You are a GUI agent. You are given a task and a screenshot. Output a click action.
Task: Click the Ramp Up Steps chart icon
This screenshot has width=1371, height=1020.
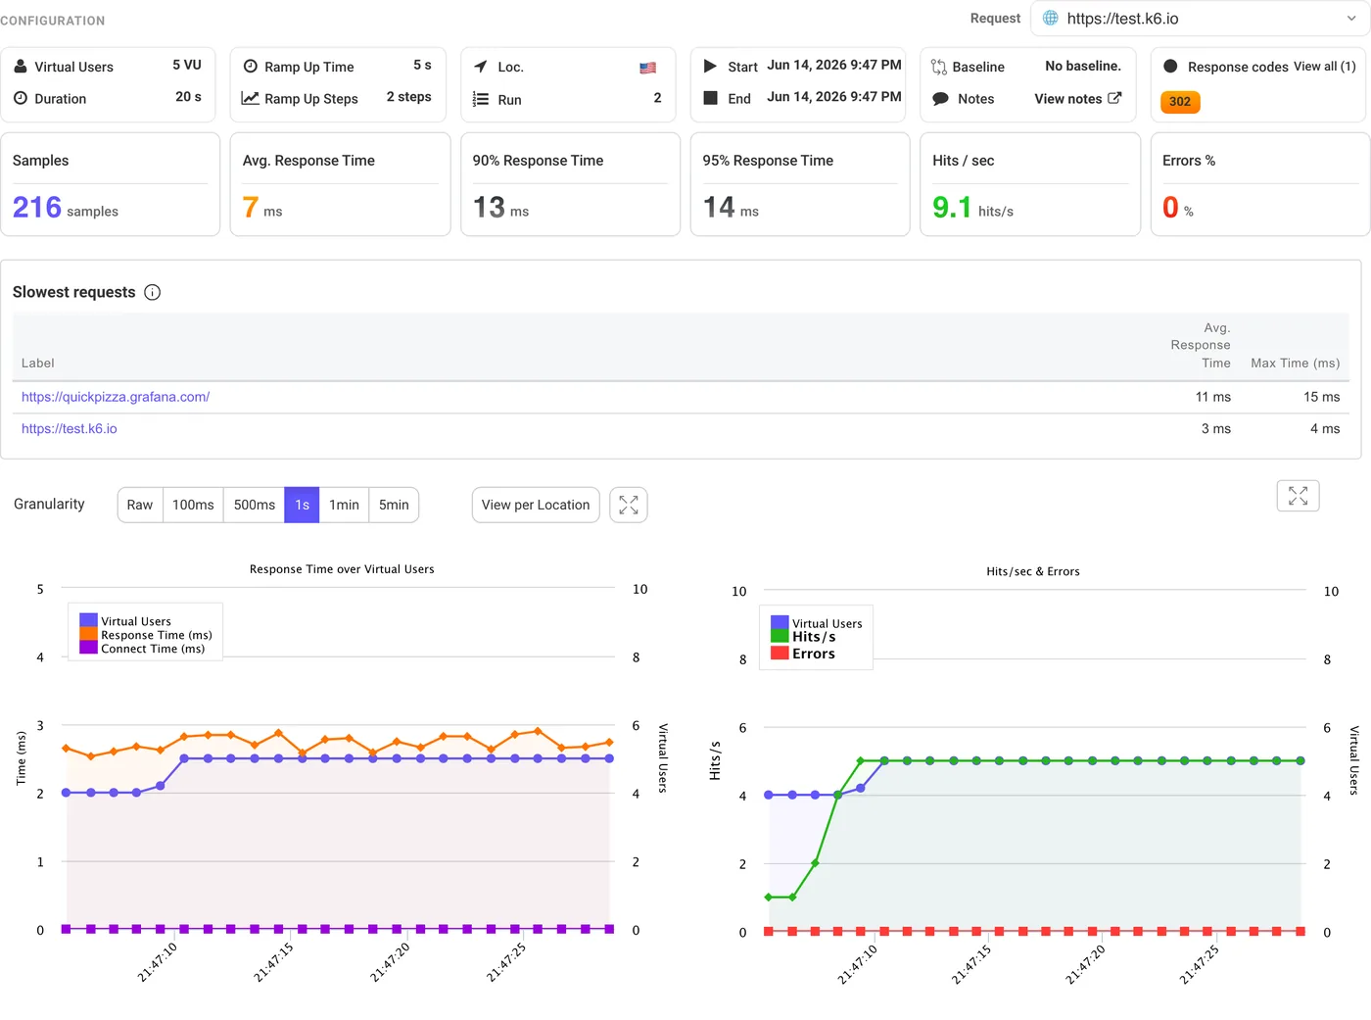tap(251, 98)
